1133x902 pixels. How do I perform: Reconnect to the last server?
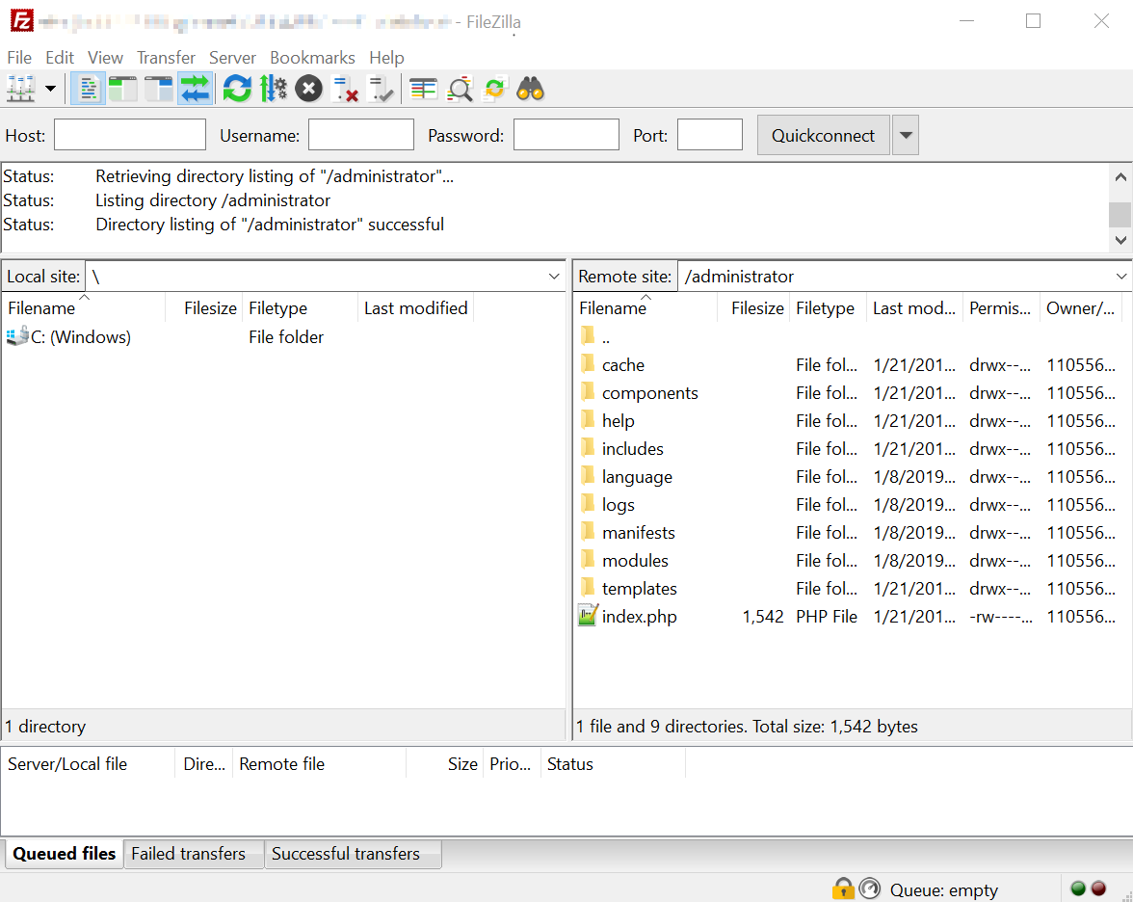coord(380,89)
